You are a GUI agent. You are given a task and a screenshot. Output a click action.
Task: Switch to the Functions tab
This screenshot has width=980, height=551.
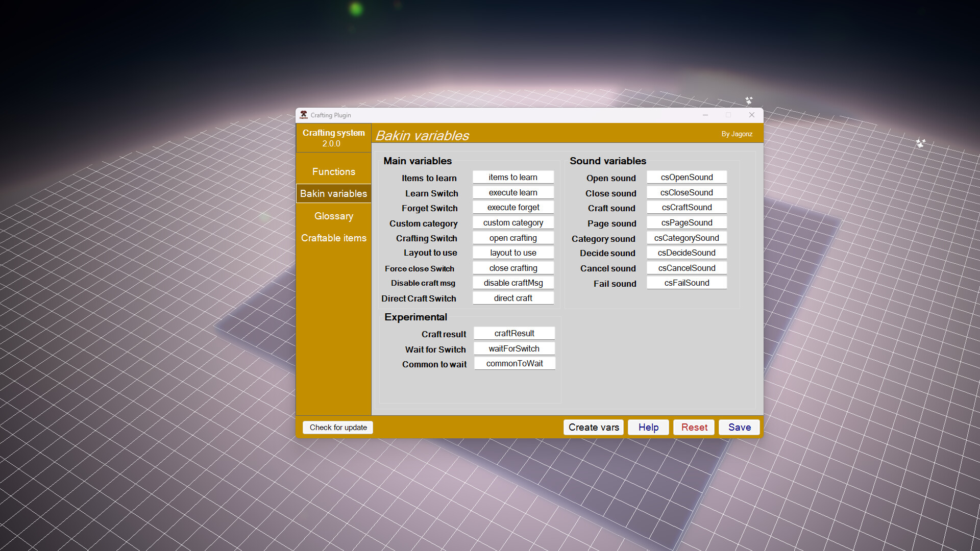(x=333, y=171)
